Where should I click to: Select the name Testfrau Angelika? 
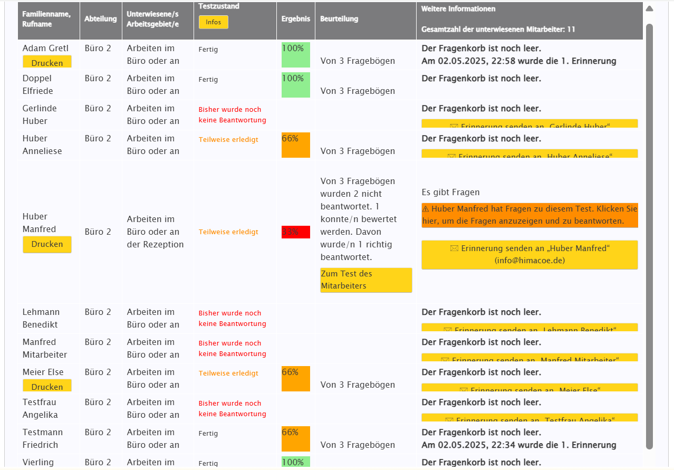[40, 408]
